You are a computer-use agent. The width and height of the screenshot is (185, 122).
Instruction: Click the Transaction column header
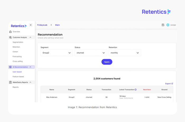tap(107, 90)
